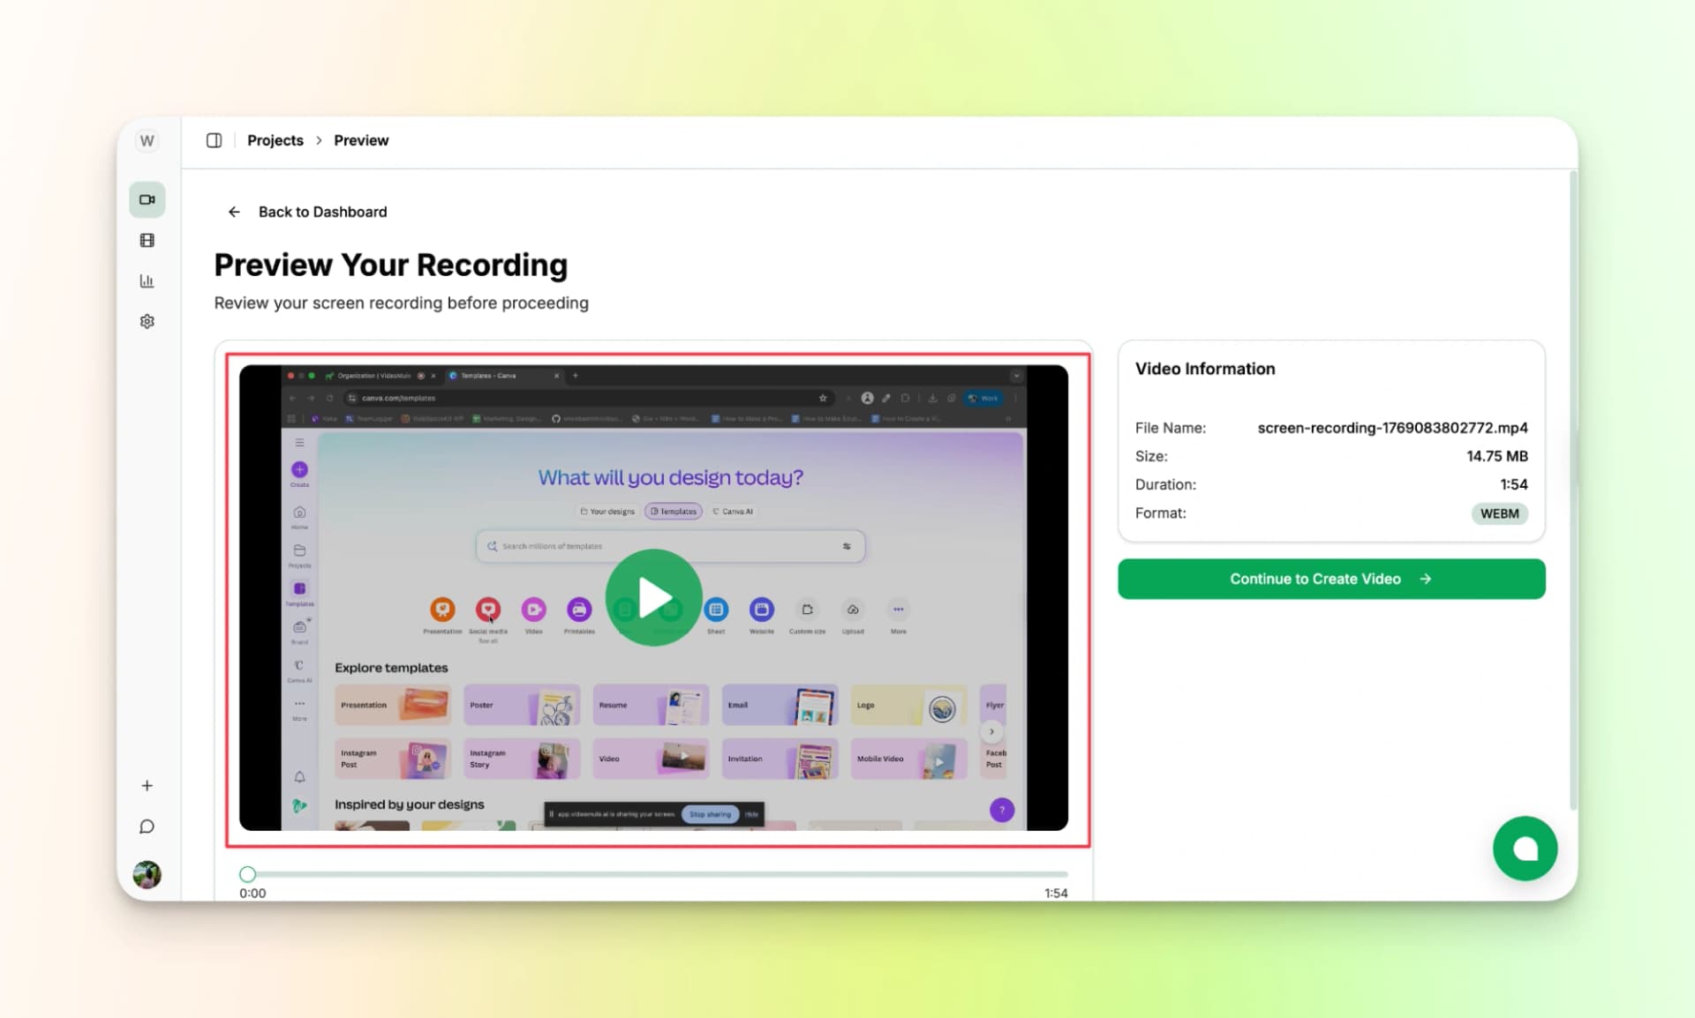Play the recording with the green play button

tap(652, 597)
